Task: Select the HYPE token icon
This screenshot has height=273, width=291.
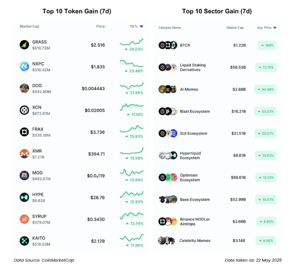Action: coord(24,197)
